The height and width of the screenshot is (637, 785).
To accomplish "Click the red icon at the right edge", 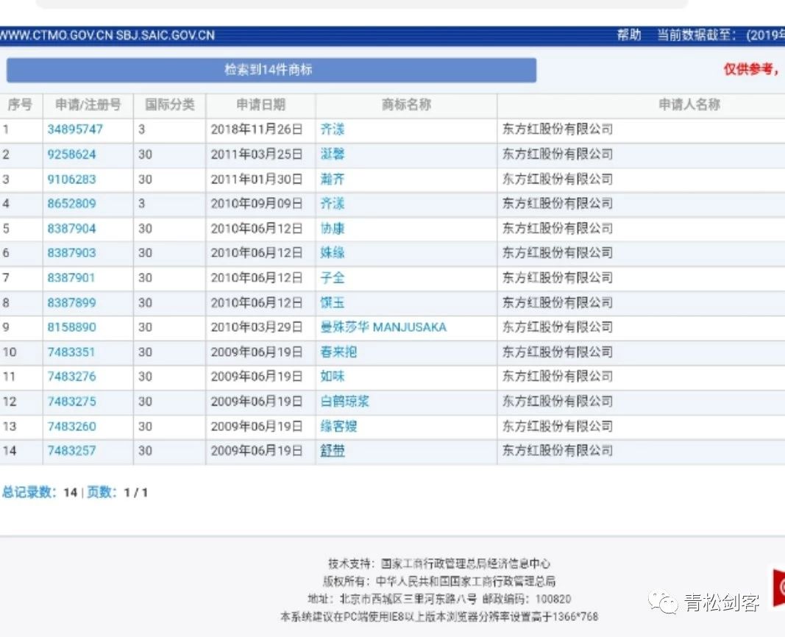I will 777,587.
